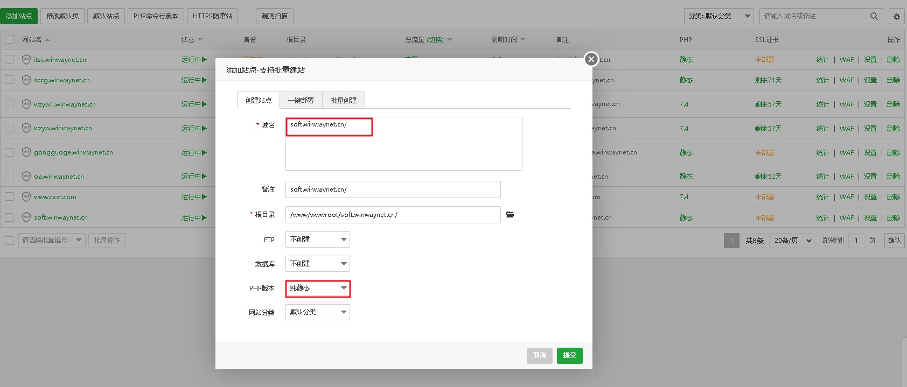Check the box for wzyw1.winwaynet.cn row

(x=9, y=104)
